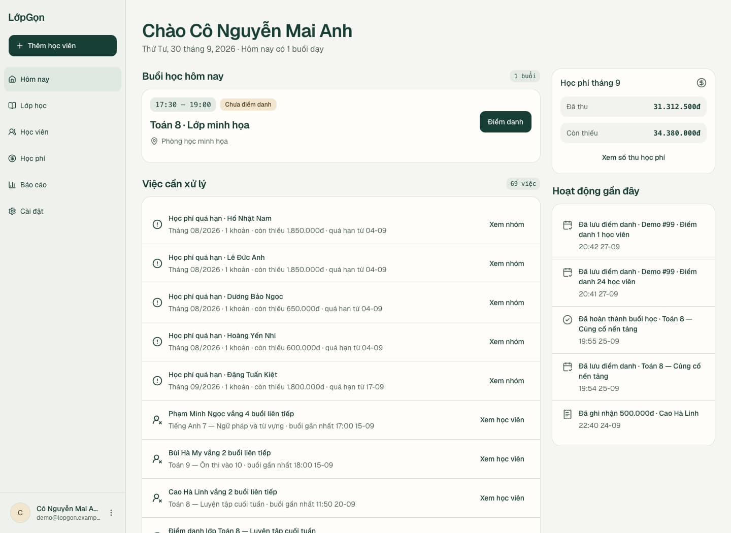
Task: Click Xem học viên for Bùi Hà My
Action: 502,459
